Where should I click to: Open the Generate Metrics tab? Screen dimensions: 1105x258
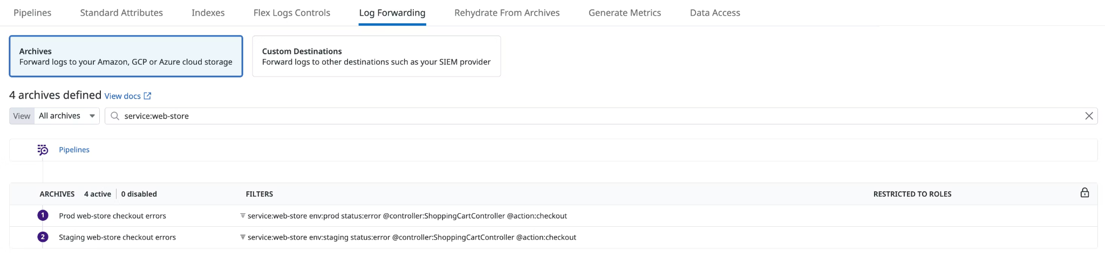coord(625,12)
